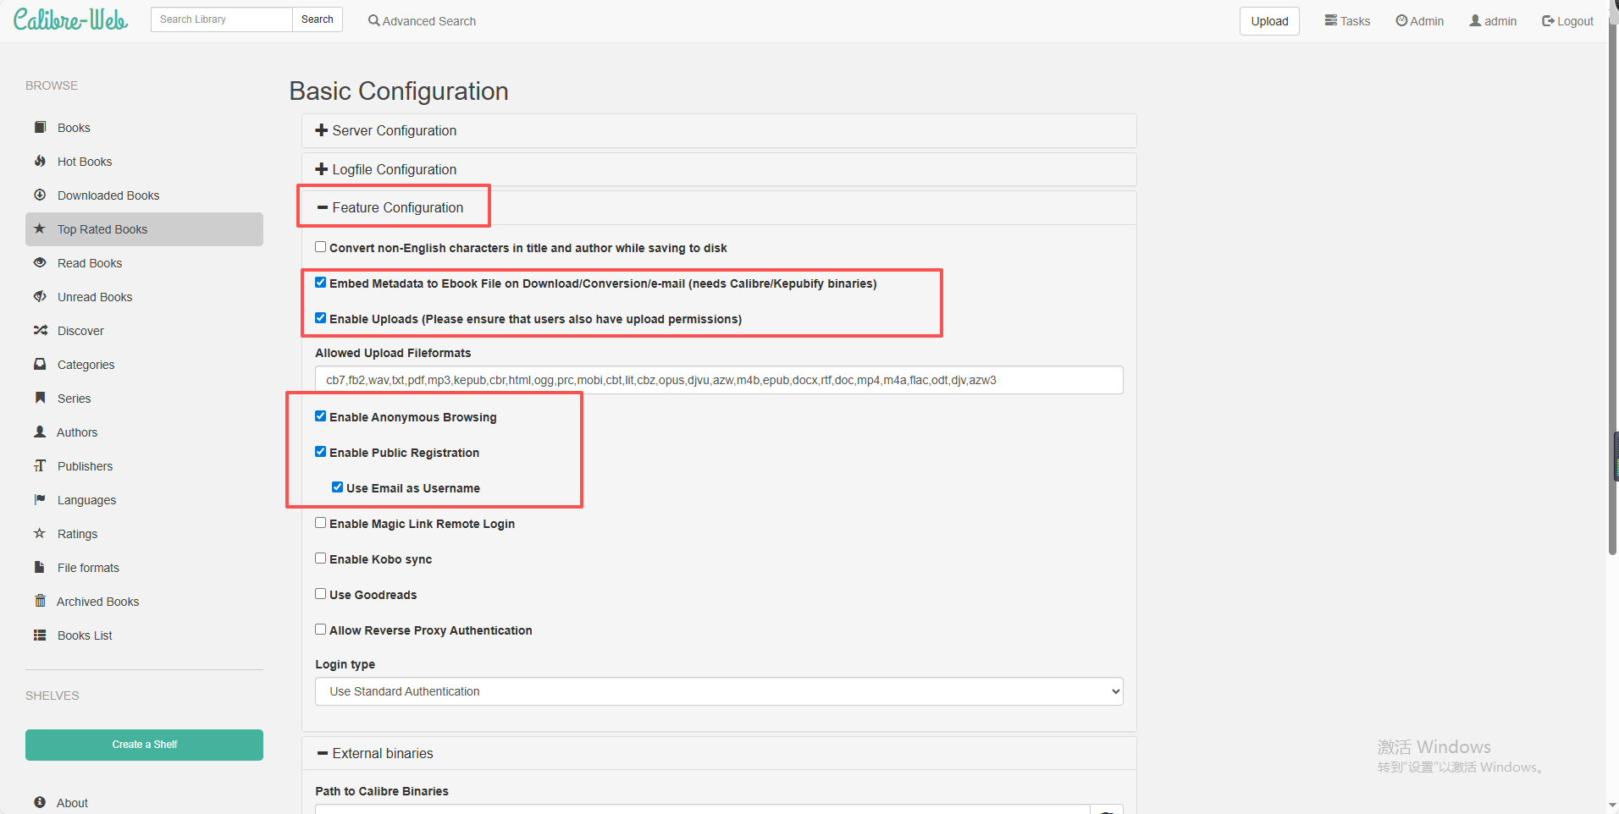
Task: Click the Unread Books crossed-eye icon
Action: pos(40,296)
